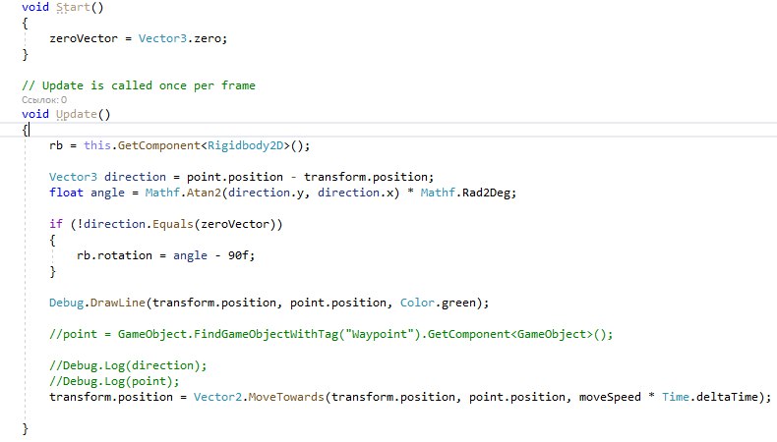The width and height of the screenshot is (777, 442).
Task: Click the '//Debug.Log(point);' comment
Action: (114, 381)
